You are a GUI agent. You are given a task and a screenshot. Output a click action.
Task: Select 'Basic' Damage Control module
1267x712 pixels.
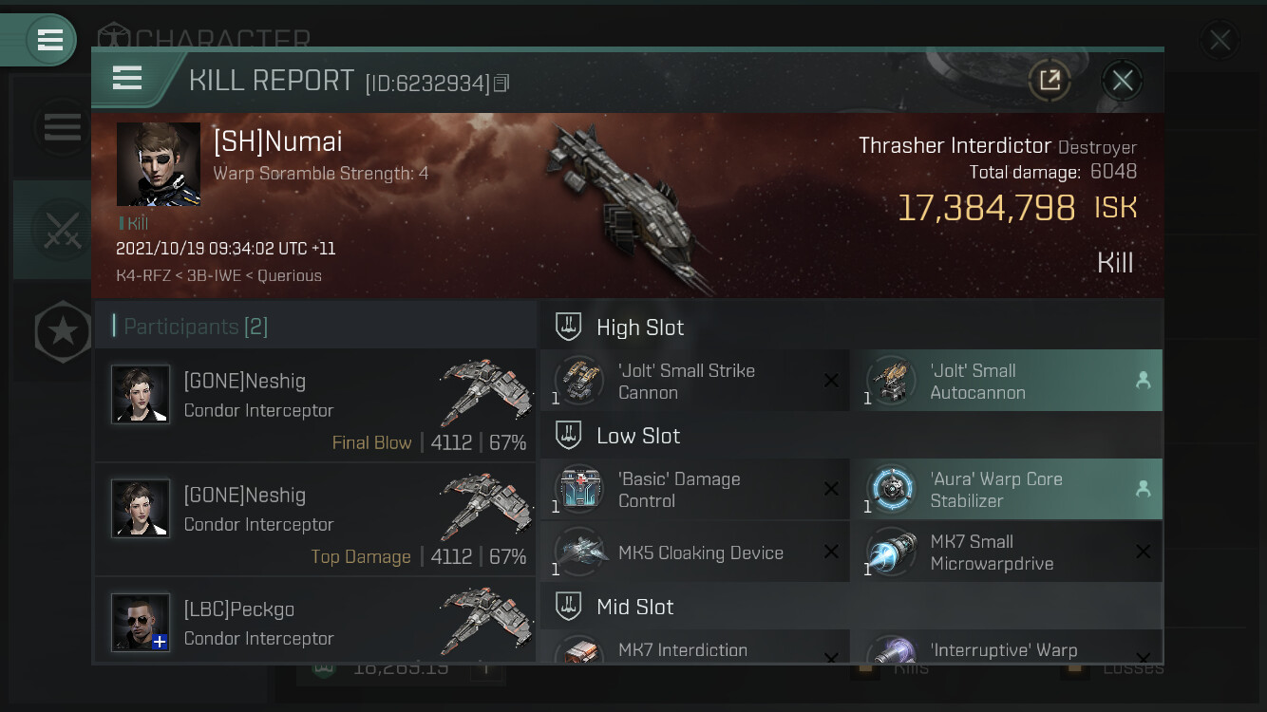pyautogui.click(x=695, y=490)
